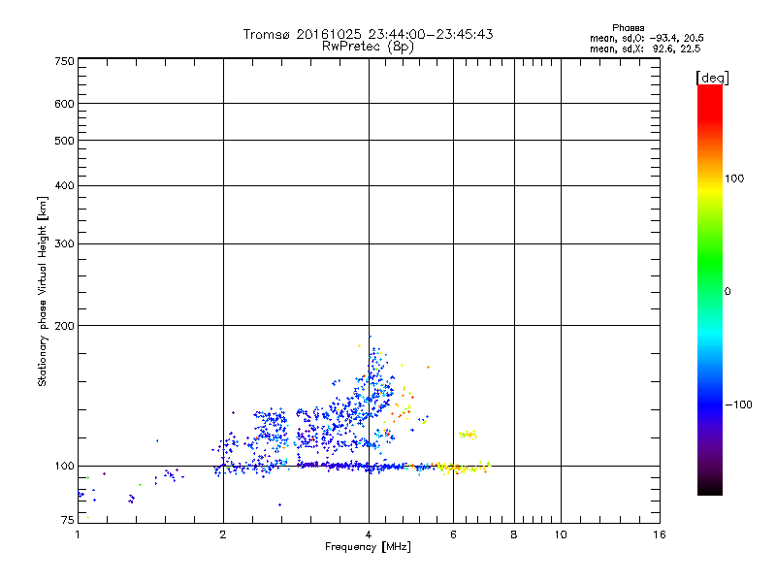The width and height of the screenshot is (776, 582).
Task: Click the x-axis tick label '16'
Action: pos(660,534)
